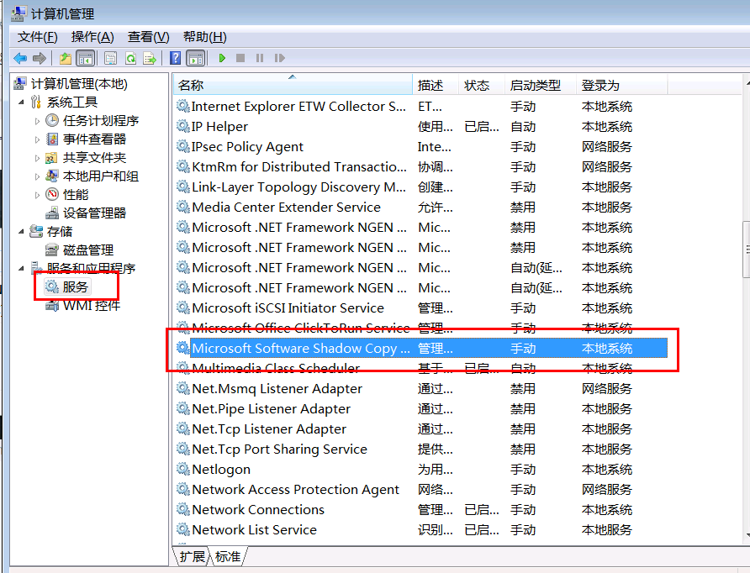Image resolution: width=750 pixels, height=573 pixels.
Task: Select Net.Msmq Listener Adapter row
Action: click(421, 388)
